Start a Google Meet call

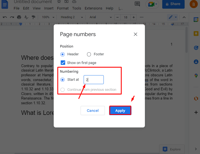click(x=151, y=4)
